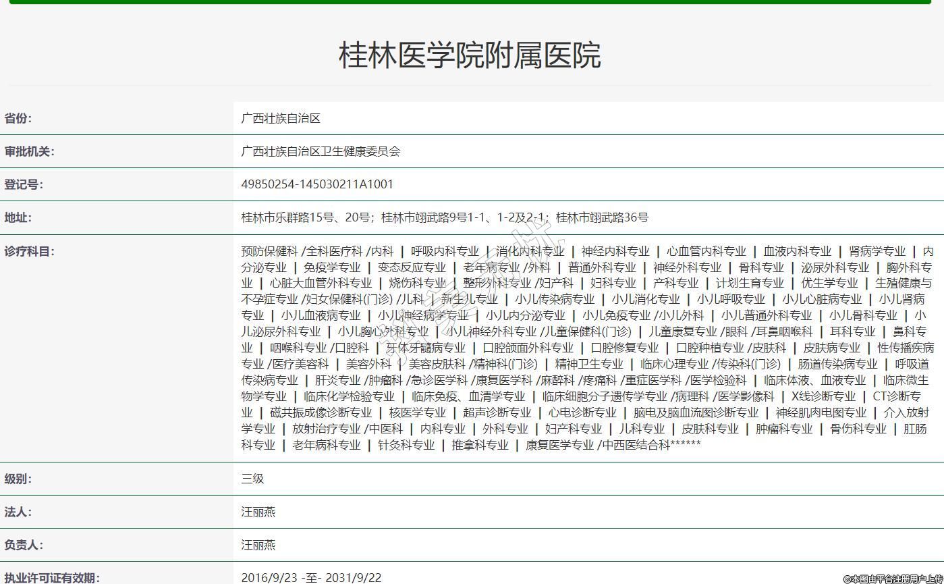Select the 省份 row label
Screen dimensions: 944x584
pyautogui.click(x=18, y=118)
